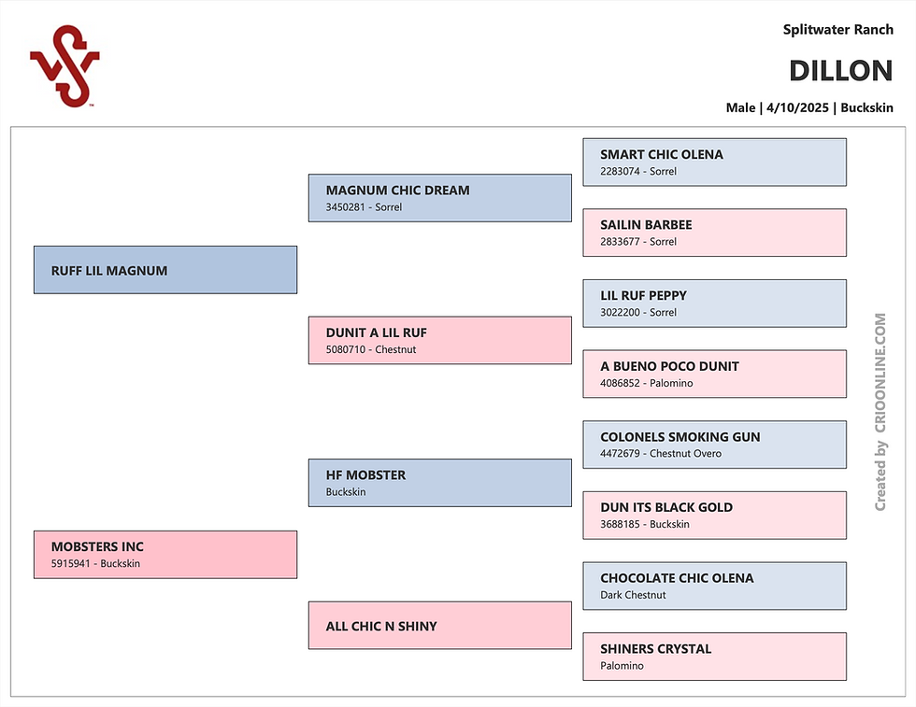Click the Male 4/10/2025 Buckskin details line
The width and height of the screenshot is (916, 707).
[x=809, y=107]
